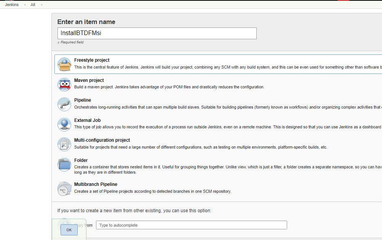Choose Multi-configuration project title
Screen dimensions: 382x240
coord(102,140)
